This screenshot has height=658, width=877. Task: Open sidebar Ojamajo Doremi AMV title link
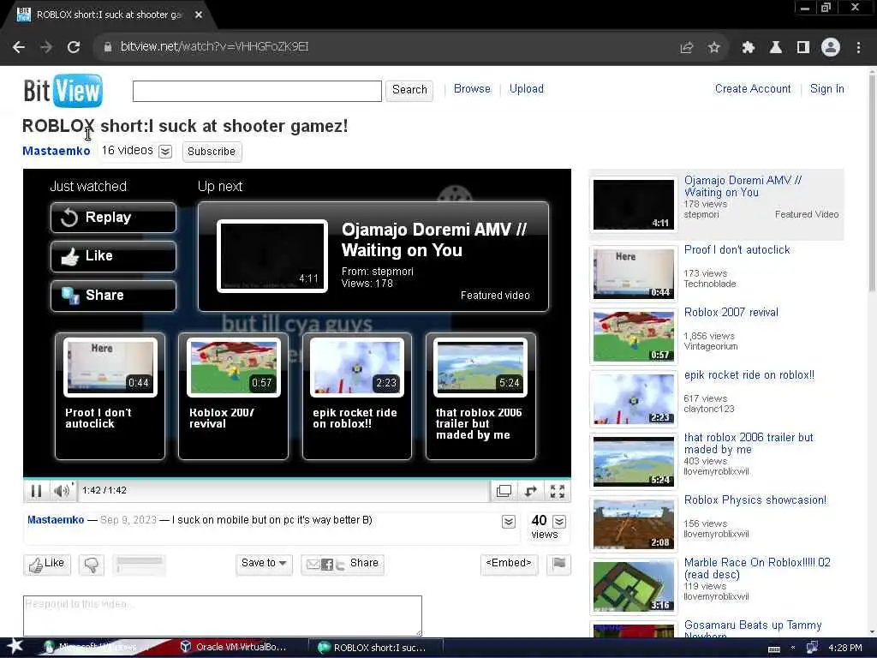[743, 186]
